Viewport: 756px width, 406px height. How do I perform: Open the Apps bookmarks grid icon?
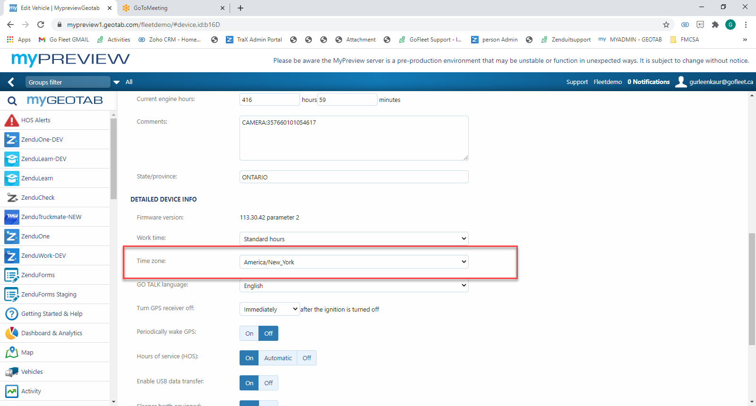point(10,40)
